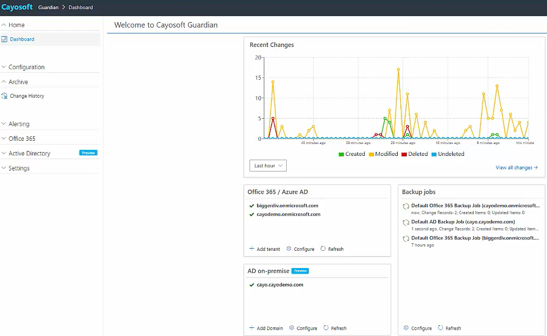Toggle Modified series in chart legend

click(x=383, y=154)
